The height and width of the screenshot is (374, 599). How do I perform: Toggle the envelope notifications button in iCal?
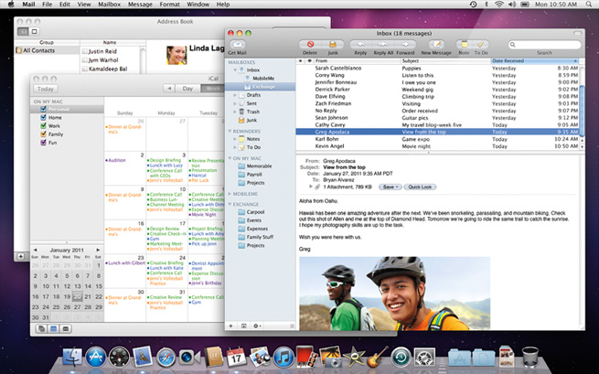pos(66,328)
